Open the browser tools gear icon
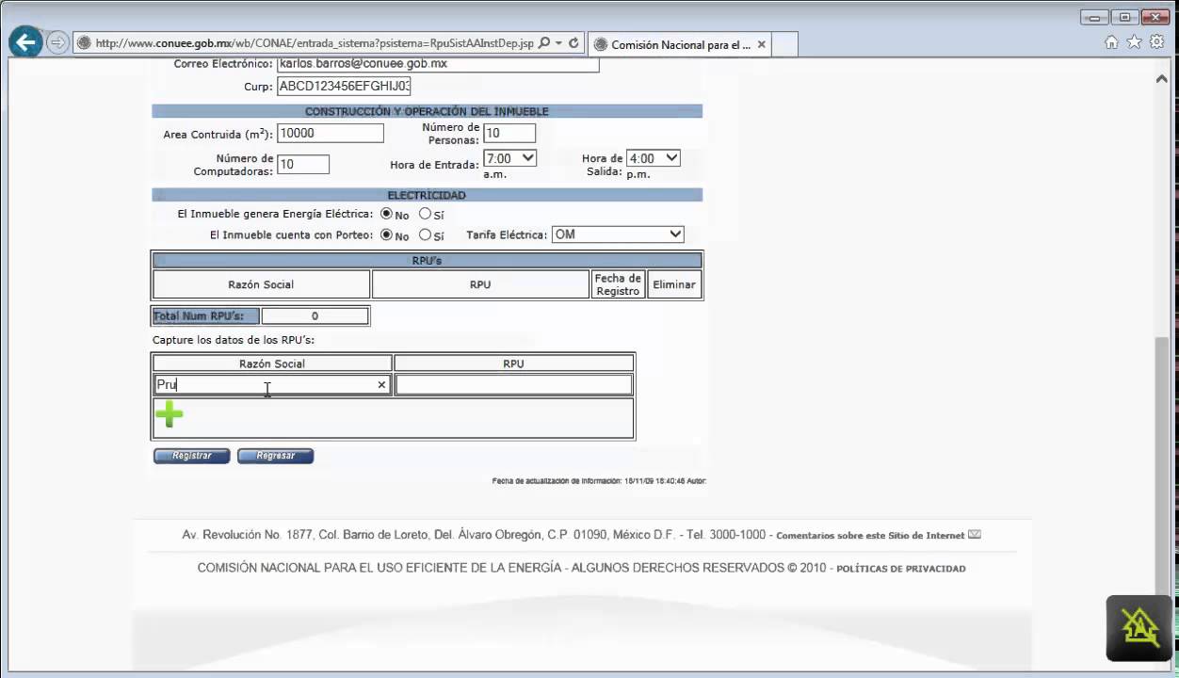 point(1156,42)
